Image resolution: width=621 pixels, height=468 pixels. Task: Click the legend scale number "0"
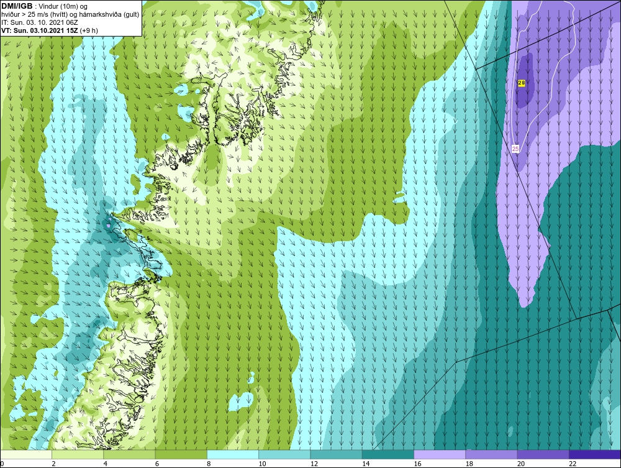(x=2, y=464)
